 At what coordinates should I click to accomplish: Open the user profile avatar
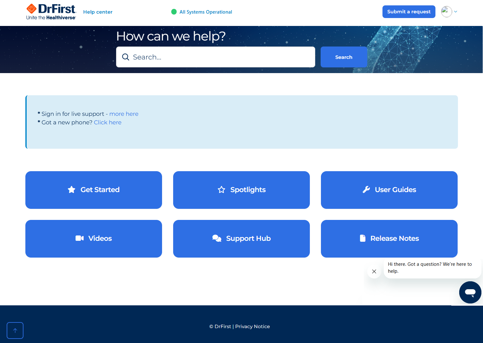447,12
